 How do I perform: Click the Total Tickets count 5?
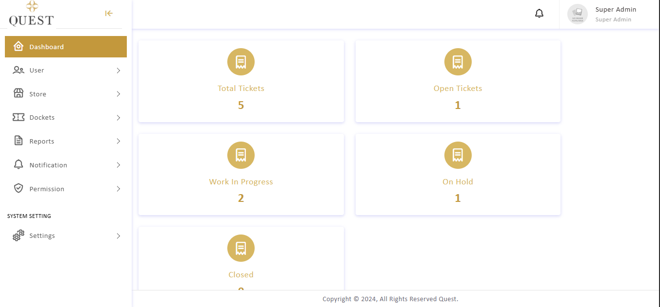(x=241, y=106)
